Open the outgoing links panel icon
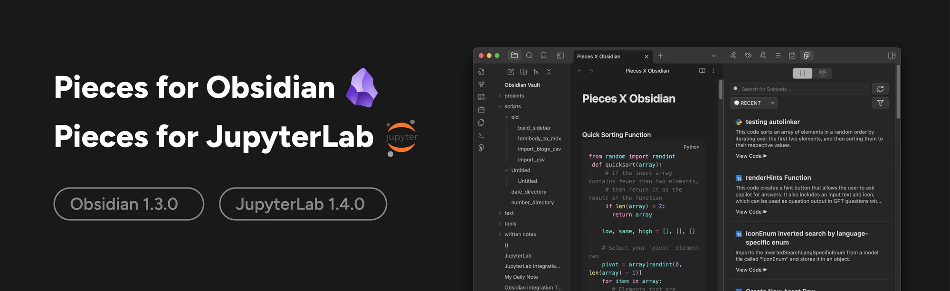Screen dimensions: 950x291 (763, 56)
